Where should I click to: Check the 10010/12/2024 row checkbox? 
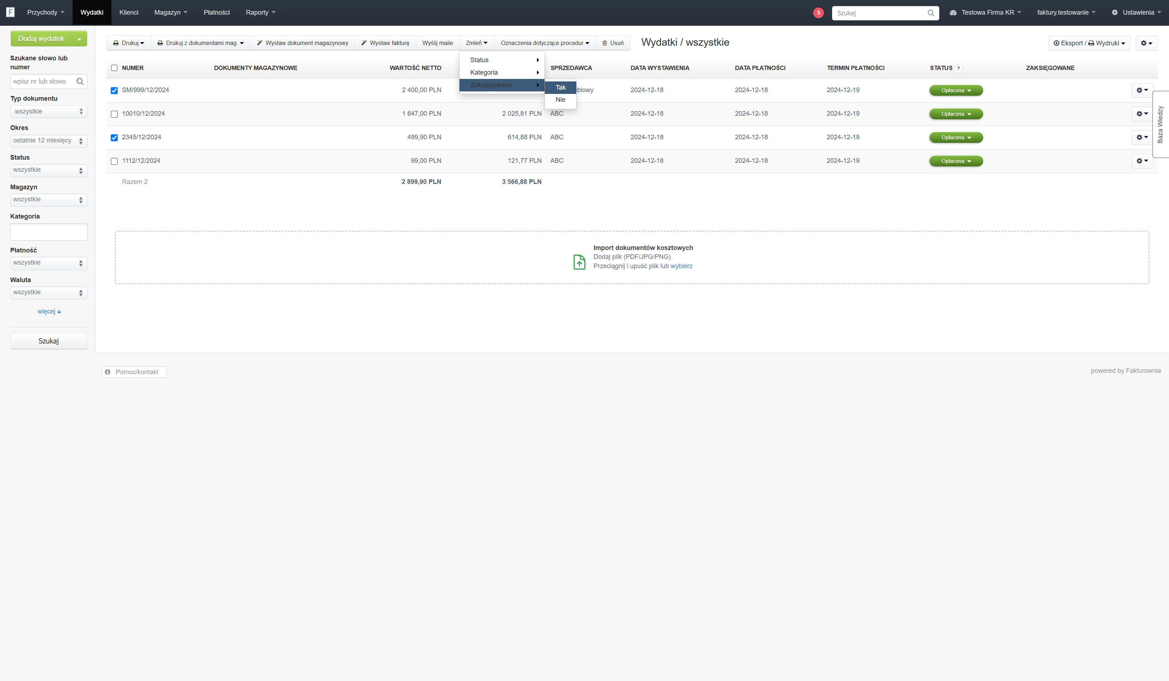click(114, 114)
